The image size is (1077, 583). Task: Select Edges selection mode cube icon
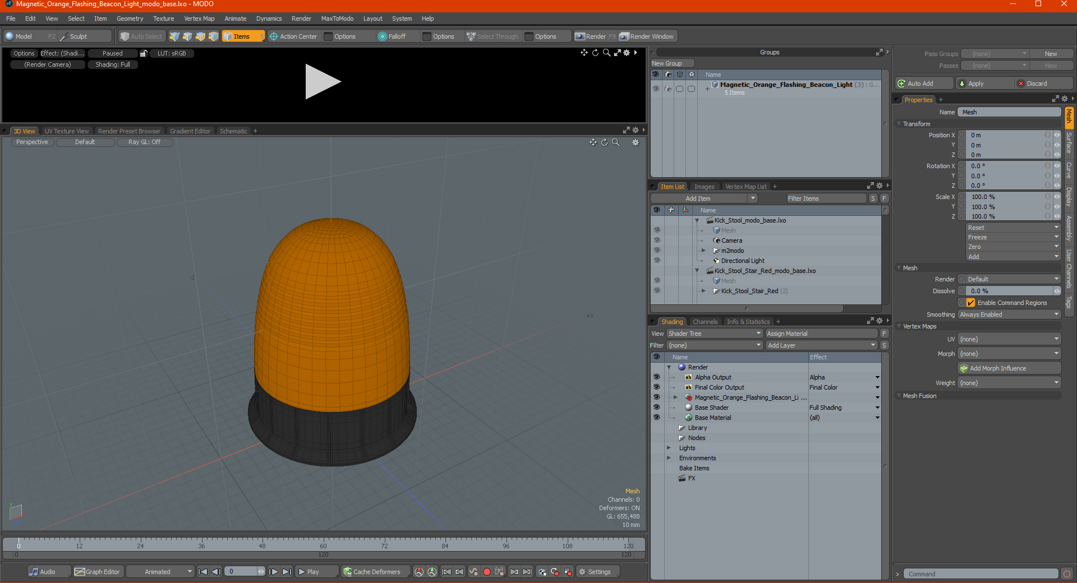187,36
